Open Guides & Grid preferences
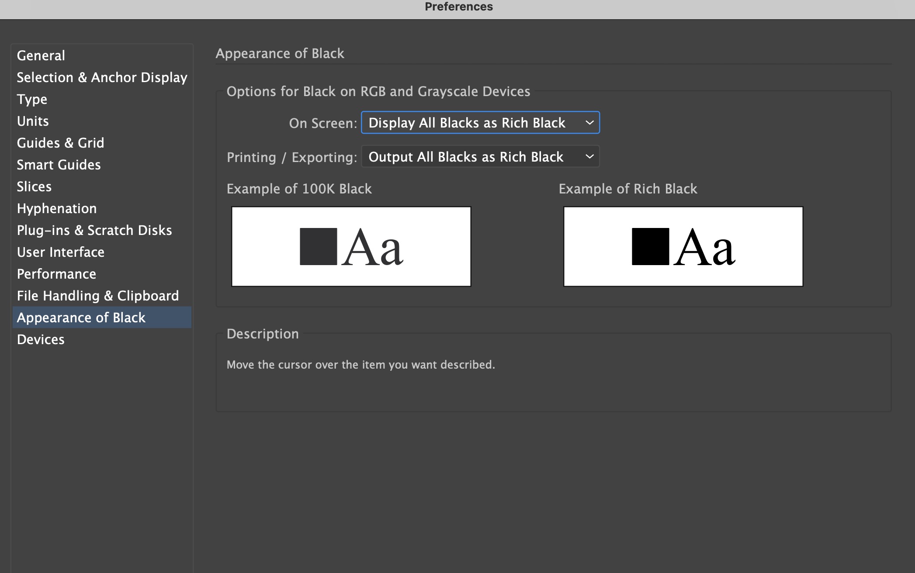This screenshot has height=573, width=915. coord(60,143)
